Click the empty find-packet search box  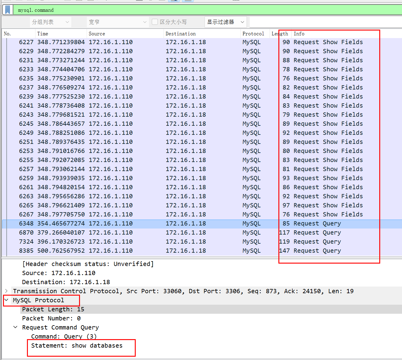tap(326, 22)
